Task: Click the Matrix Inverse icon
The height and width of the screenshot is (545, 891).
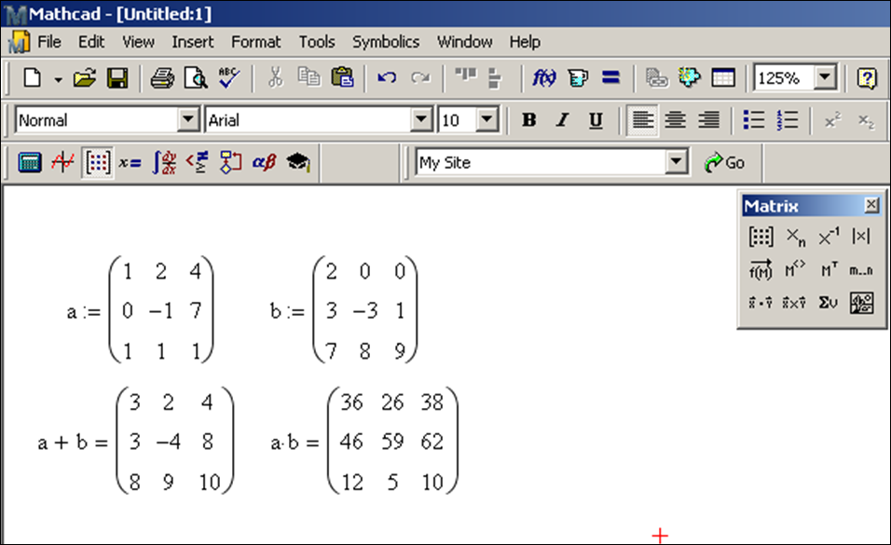Action: click(x=829, y=238)
